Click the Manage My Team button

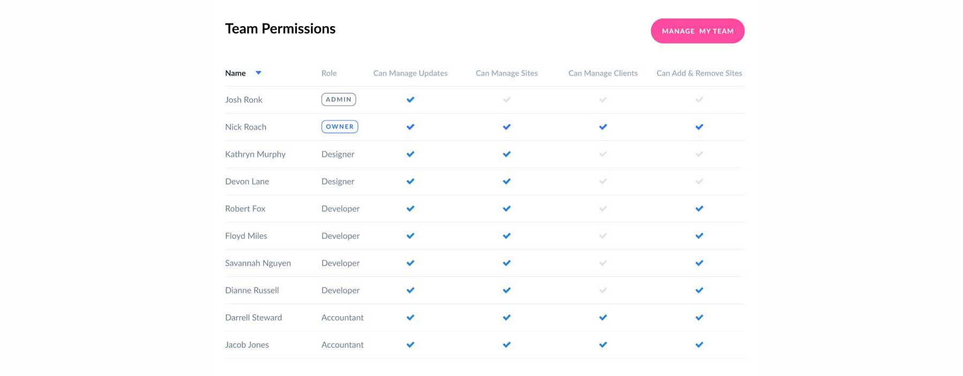[697, 31]
